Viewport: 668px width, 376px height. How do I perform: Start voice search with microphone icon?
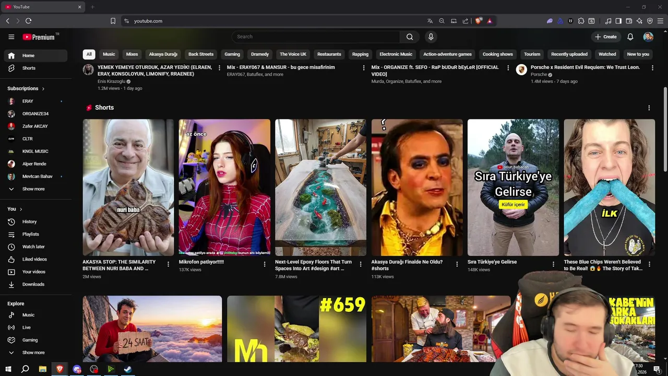[x=431, y=37]
